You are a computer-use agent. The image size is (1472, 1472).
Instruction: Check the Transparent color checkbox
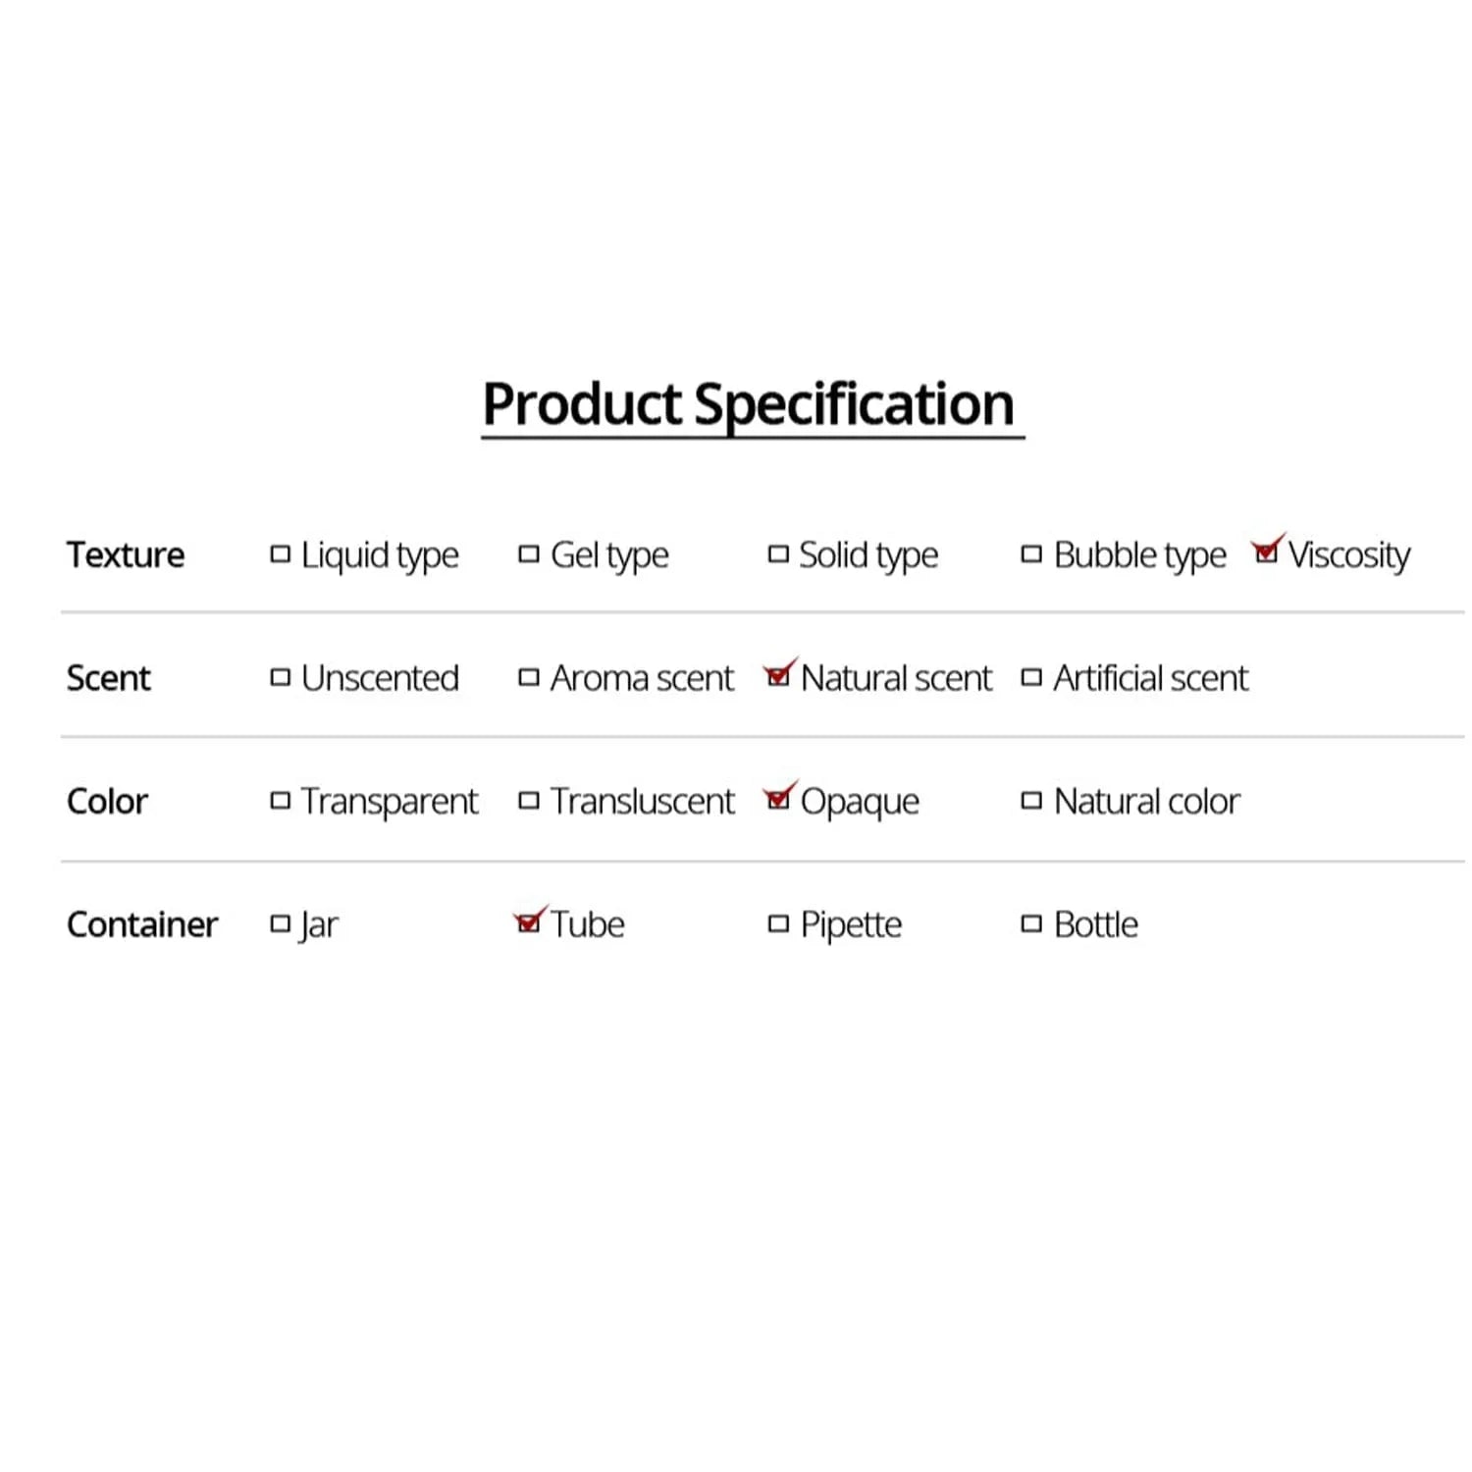[281, 801]
